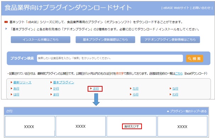Jump to the か行 section
The height and width of the screenshot is (138, 215).
56,88
